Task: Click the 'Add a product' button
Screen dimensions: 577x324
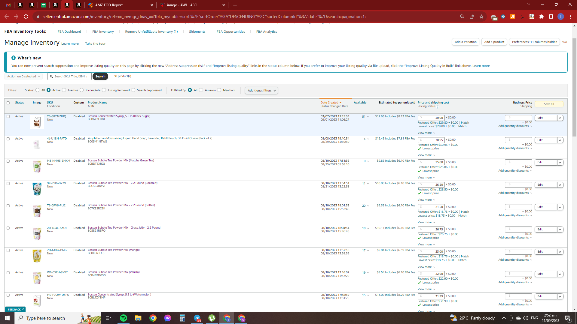Action: [x=494, y=42]
